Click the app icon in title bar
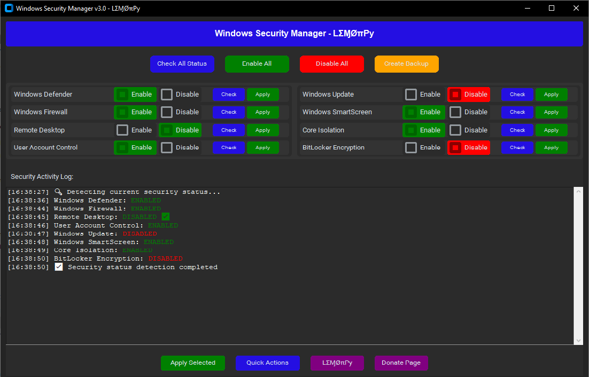Image resolution: width=589 pixels, height=377 pixels. [9, 9]
